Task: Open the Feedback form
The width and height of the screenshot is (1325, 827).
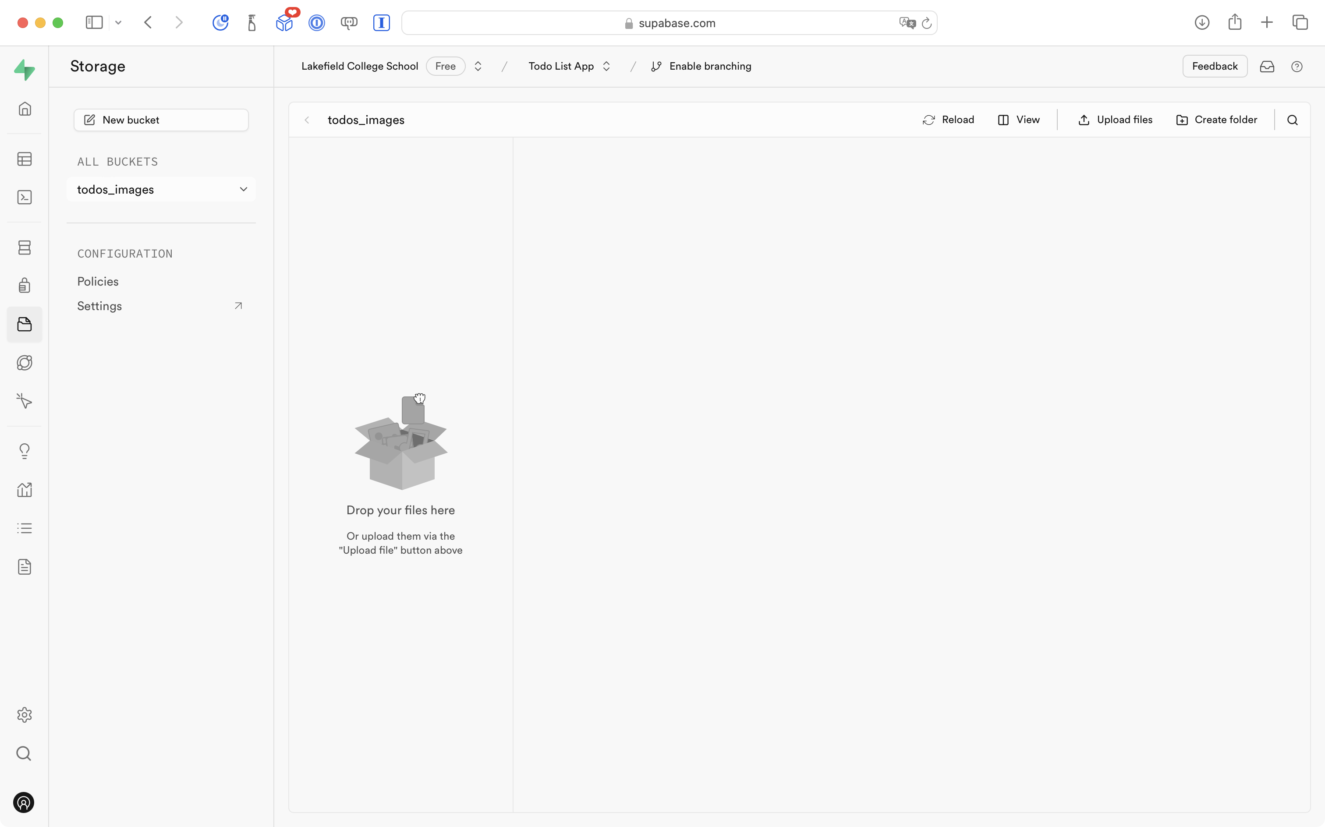Action: pyautogui.click(x=1214, y=66)
